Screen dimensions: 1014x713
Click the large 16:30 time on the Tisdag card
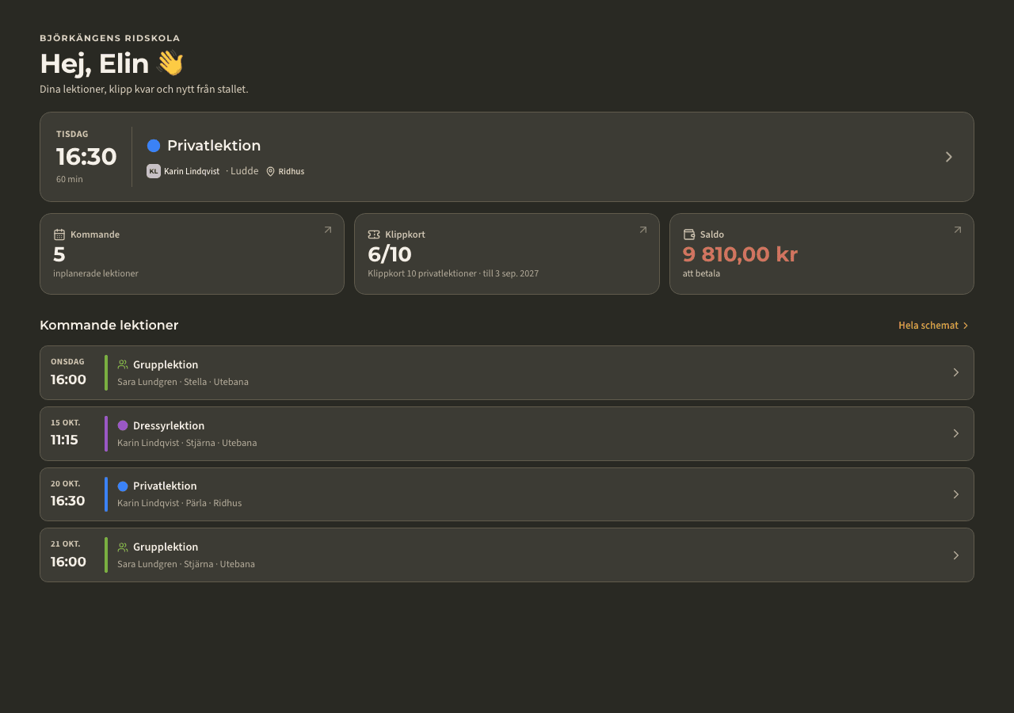tap(86, 157)
